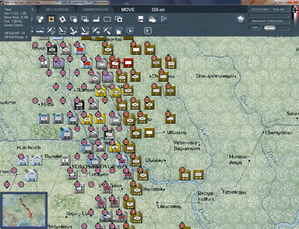Select the F7 bomb and plane icon
This screenshot has width=299, height=229.
coord(74,31)
